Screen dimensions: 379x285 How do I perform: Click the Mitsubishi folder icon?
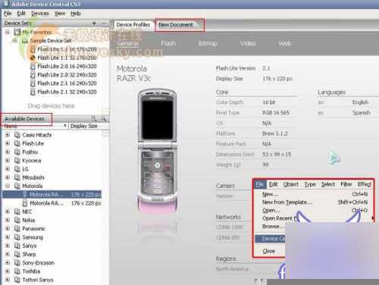pos(17,177)
